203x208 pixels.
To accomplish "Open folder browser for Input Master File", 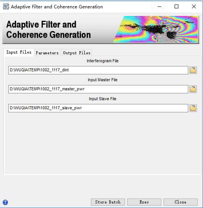I will [193, 89].
